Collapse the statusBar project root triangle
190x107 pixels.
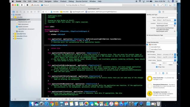point(12,15)
